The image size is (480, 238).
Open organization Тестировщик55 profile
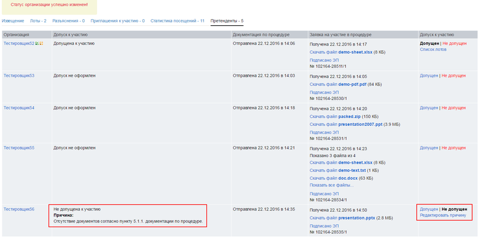click(19, 147)
